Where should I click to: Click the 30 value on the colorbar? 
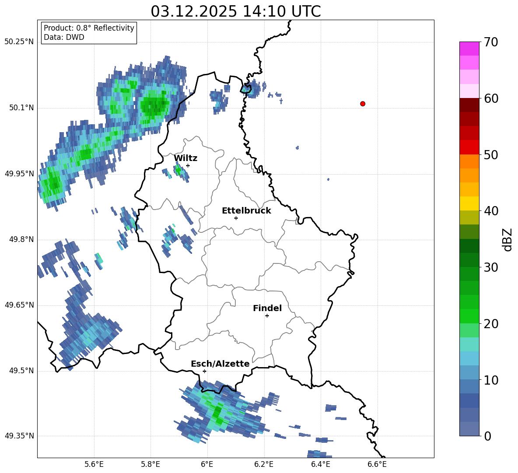[x=490, y=267]
